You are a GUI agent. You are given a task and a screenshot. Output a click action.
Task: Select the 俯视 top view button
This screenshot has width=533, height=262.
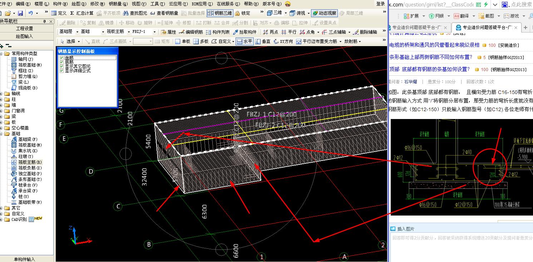(x=297, y=13)
